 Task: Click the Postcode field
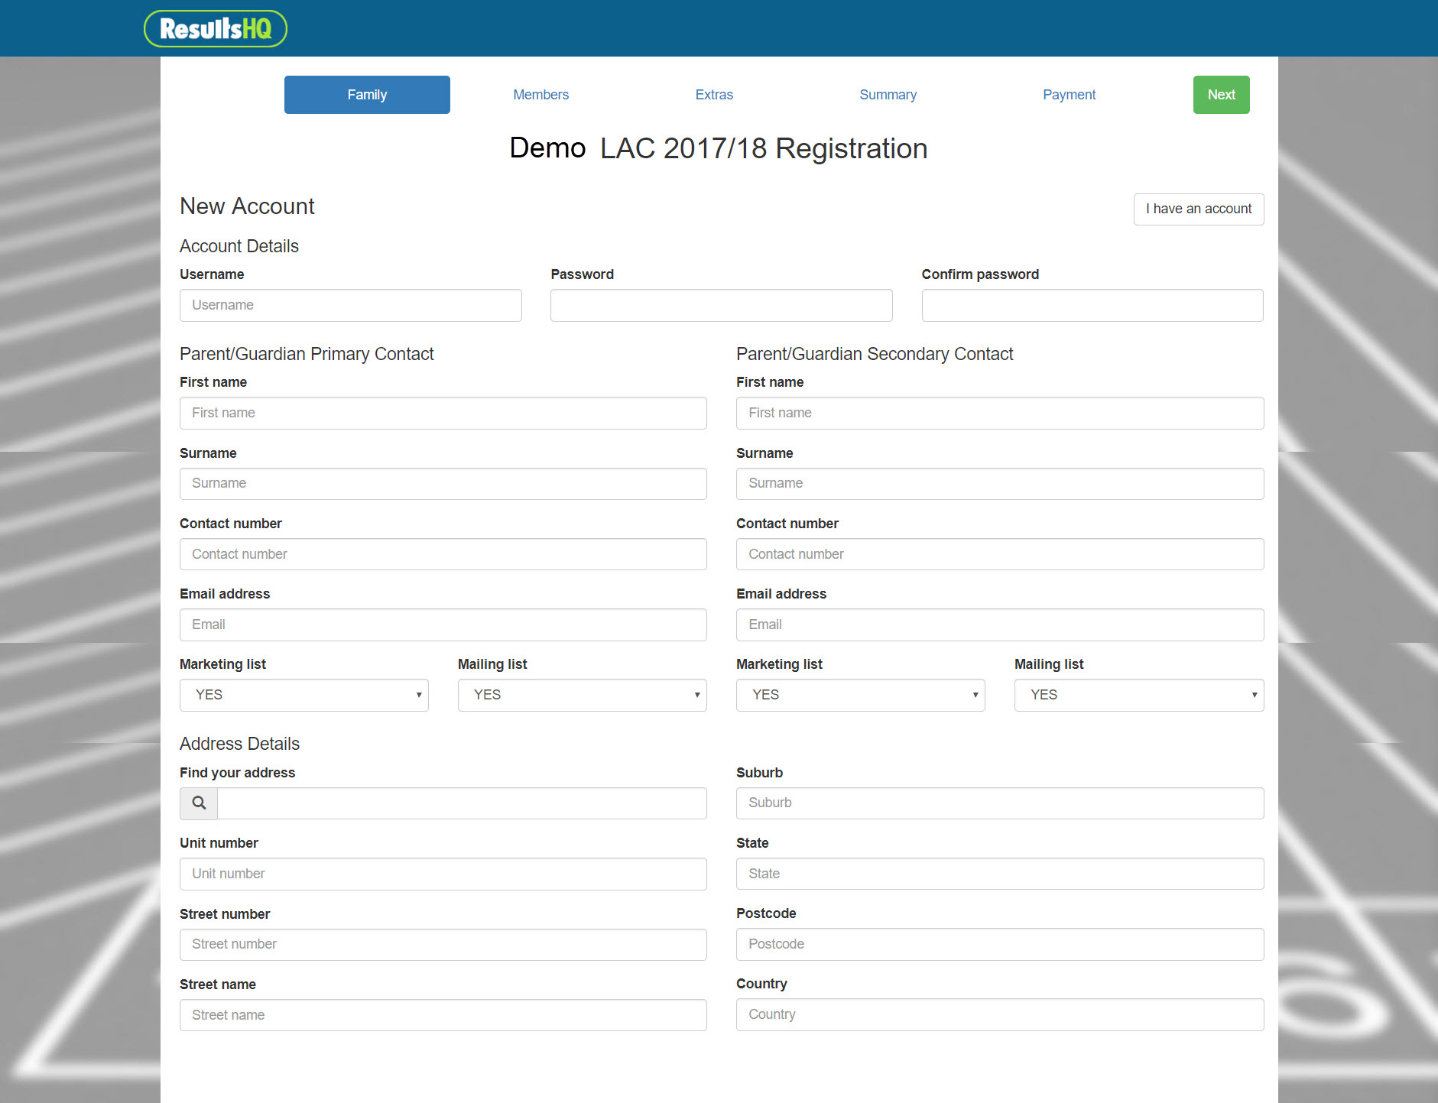click(1000, 945)
